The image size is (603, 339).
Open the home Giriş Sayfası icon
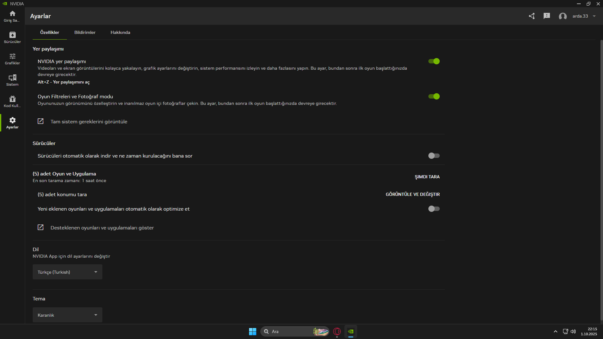[x=12, y=16]
